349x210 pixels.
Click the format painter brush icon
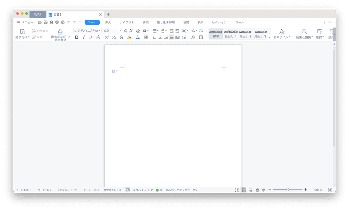pos(60,31)
